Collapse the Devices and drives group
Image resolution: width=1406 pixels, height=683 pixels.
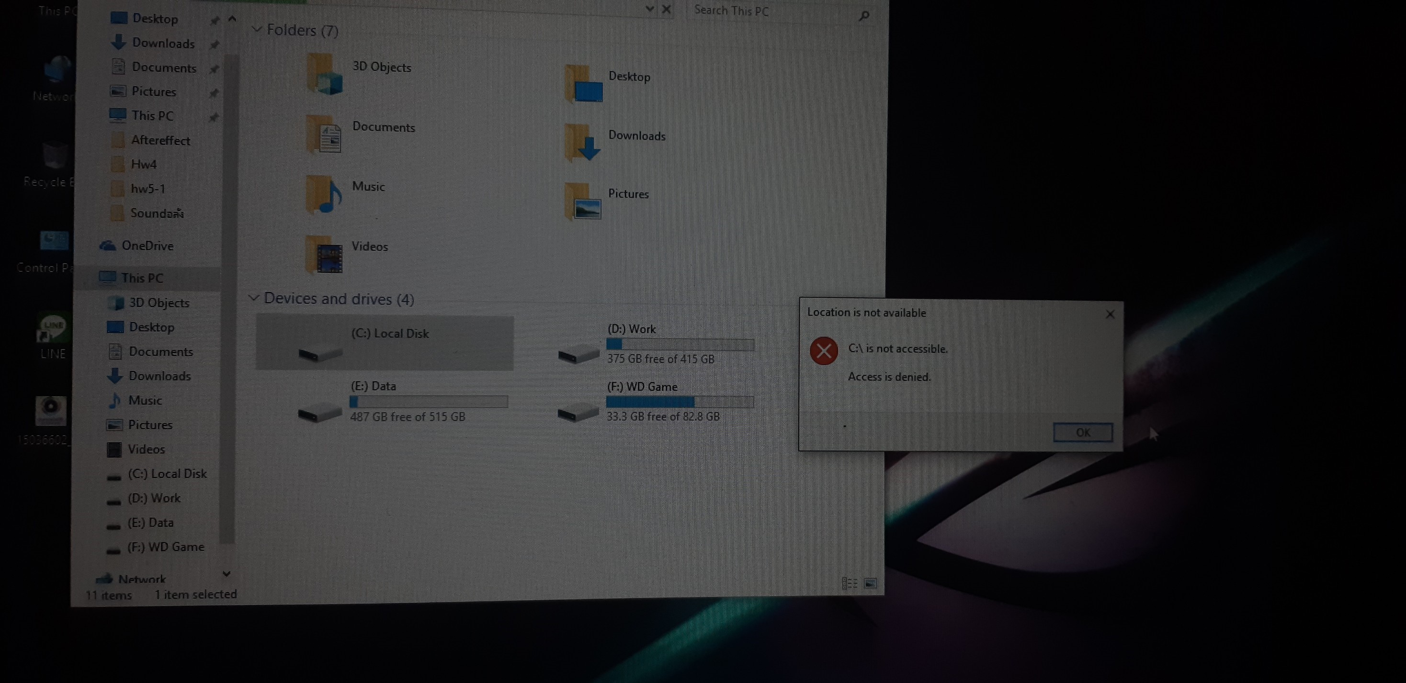[253, 298]
